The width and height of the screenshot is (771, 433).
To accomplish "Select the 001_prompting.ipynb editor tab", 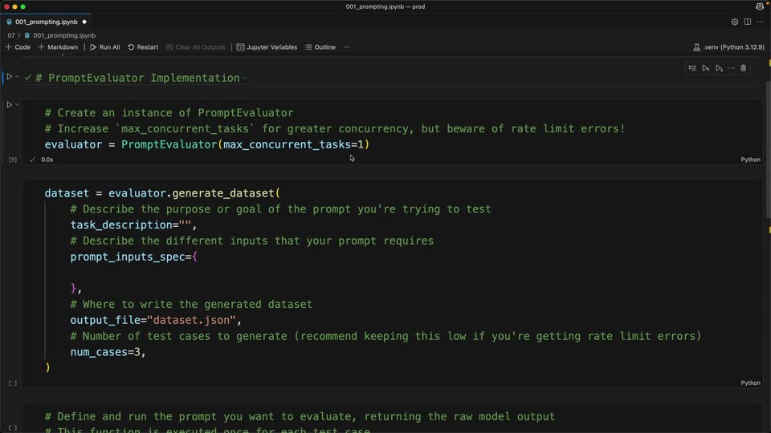I will 47,22.
